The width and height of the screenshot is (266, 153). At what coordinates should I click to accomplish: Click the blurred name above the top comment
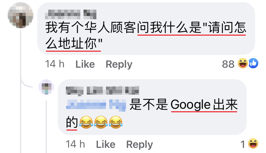pyautogui.click(x=71, y=14)
